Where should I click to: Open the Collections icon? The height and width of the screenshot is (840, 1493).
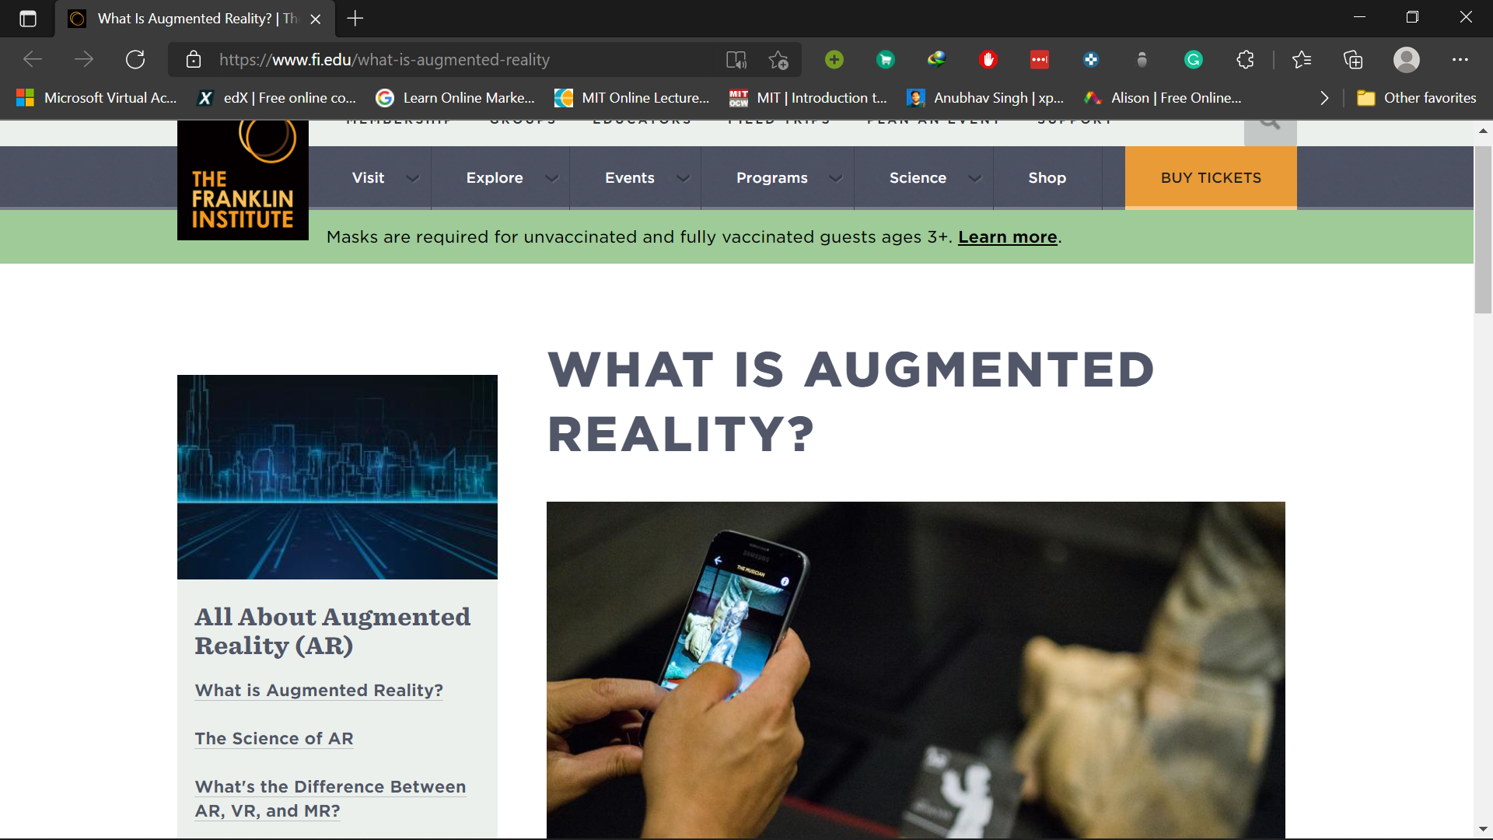pyautogui.click(x=1353, y=60)
